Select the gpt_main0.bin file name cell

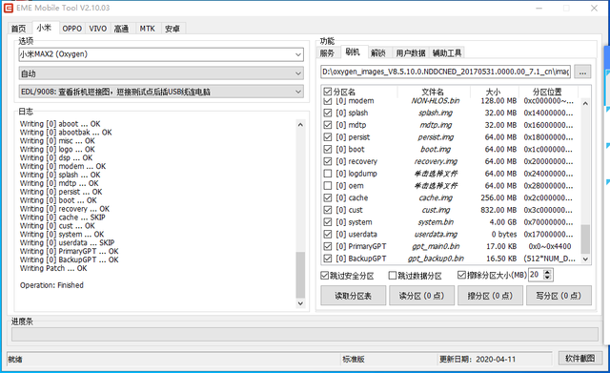pyautogui.click(x=436, y=246)
